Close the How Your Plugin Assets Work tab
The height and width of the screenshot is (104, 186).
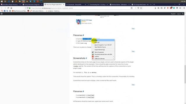coord(64,5)
